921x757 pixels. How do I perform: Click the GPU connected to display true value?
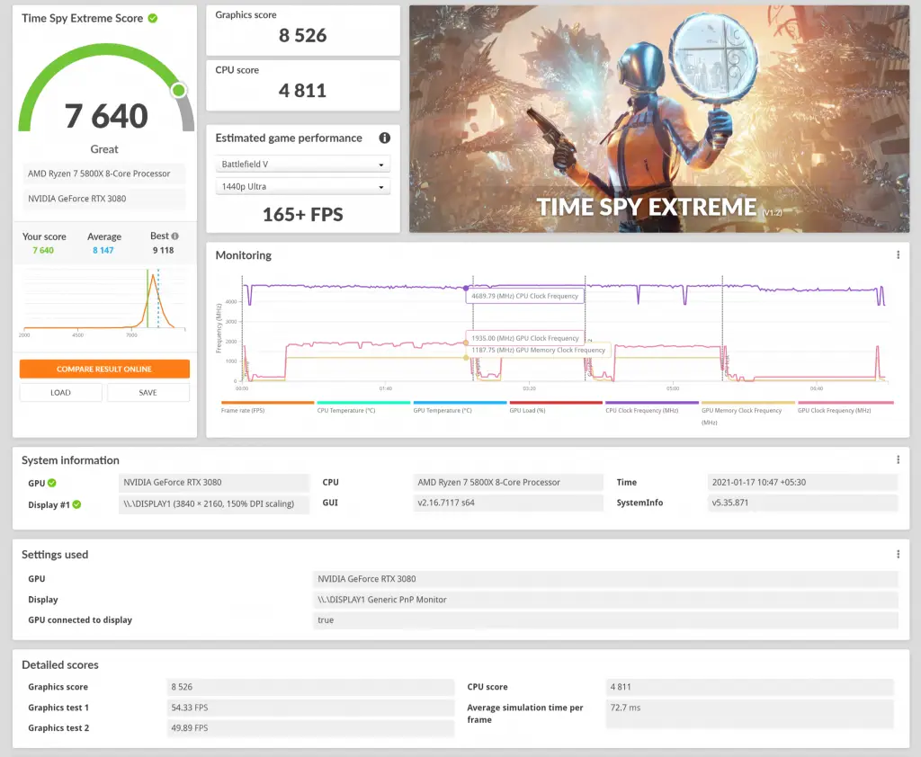coord(605,620)
